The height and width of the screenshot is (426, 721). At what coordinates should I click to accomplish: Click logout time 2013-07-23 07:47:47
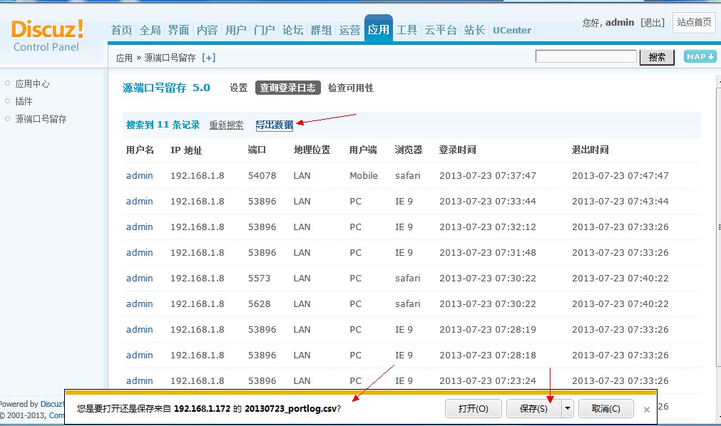(620, 175)
